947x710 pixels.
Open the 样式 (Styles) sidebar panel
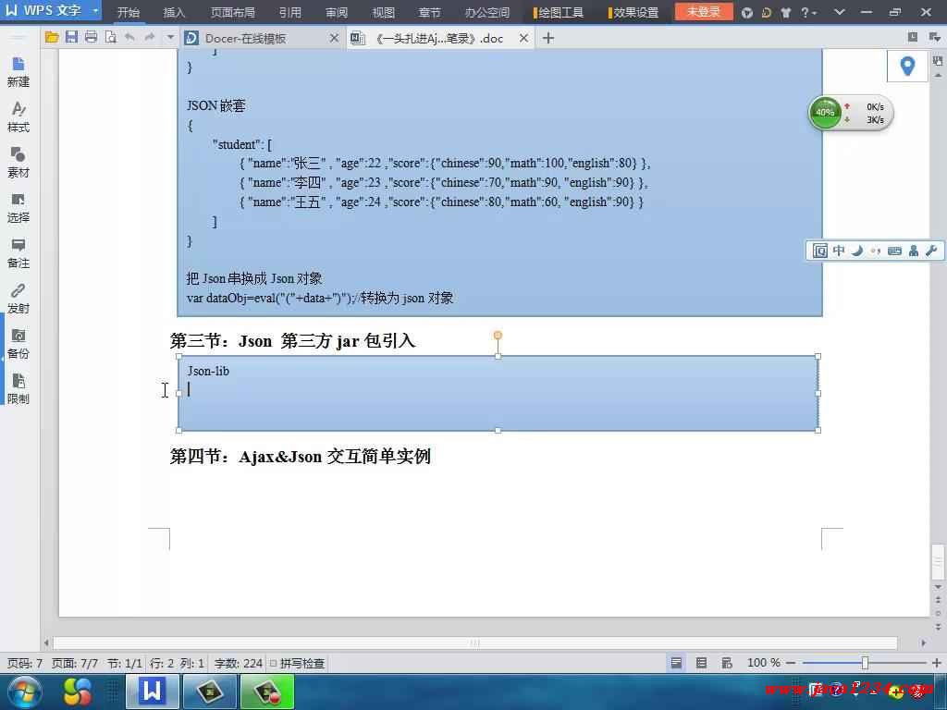[x=18, y=116]
